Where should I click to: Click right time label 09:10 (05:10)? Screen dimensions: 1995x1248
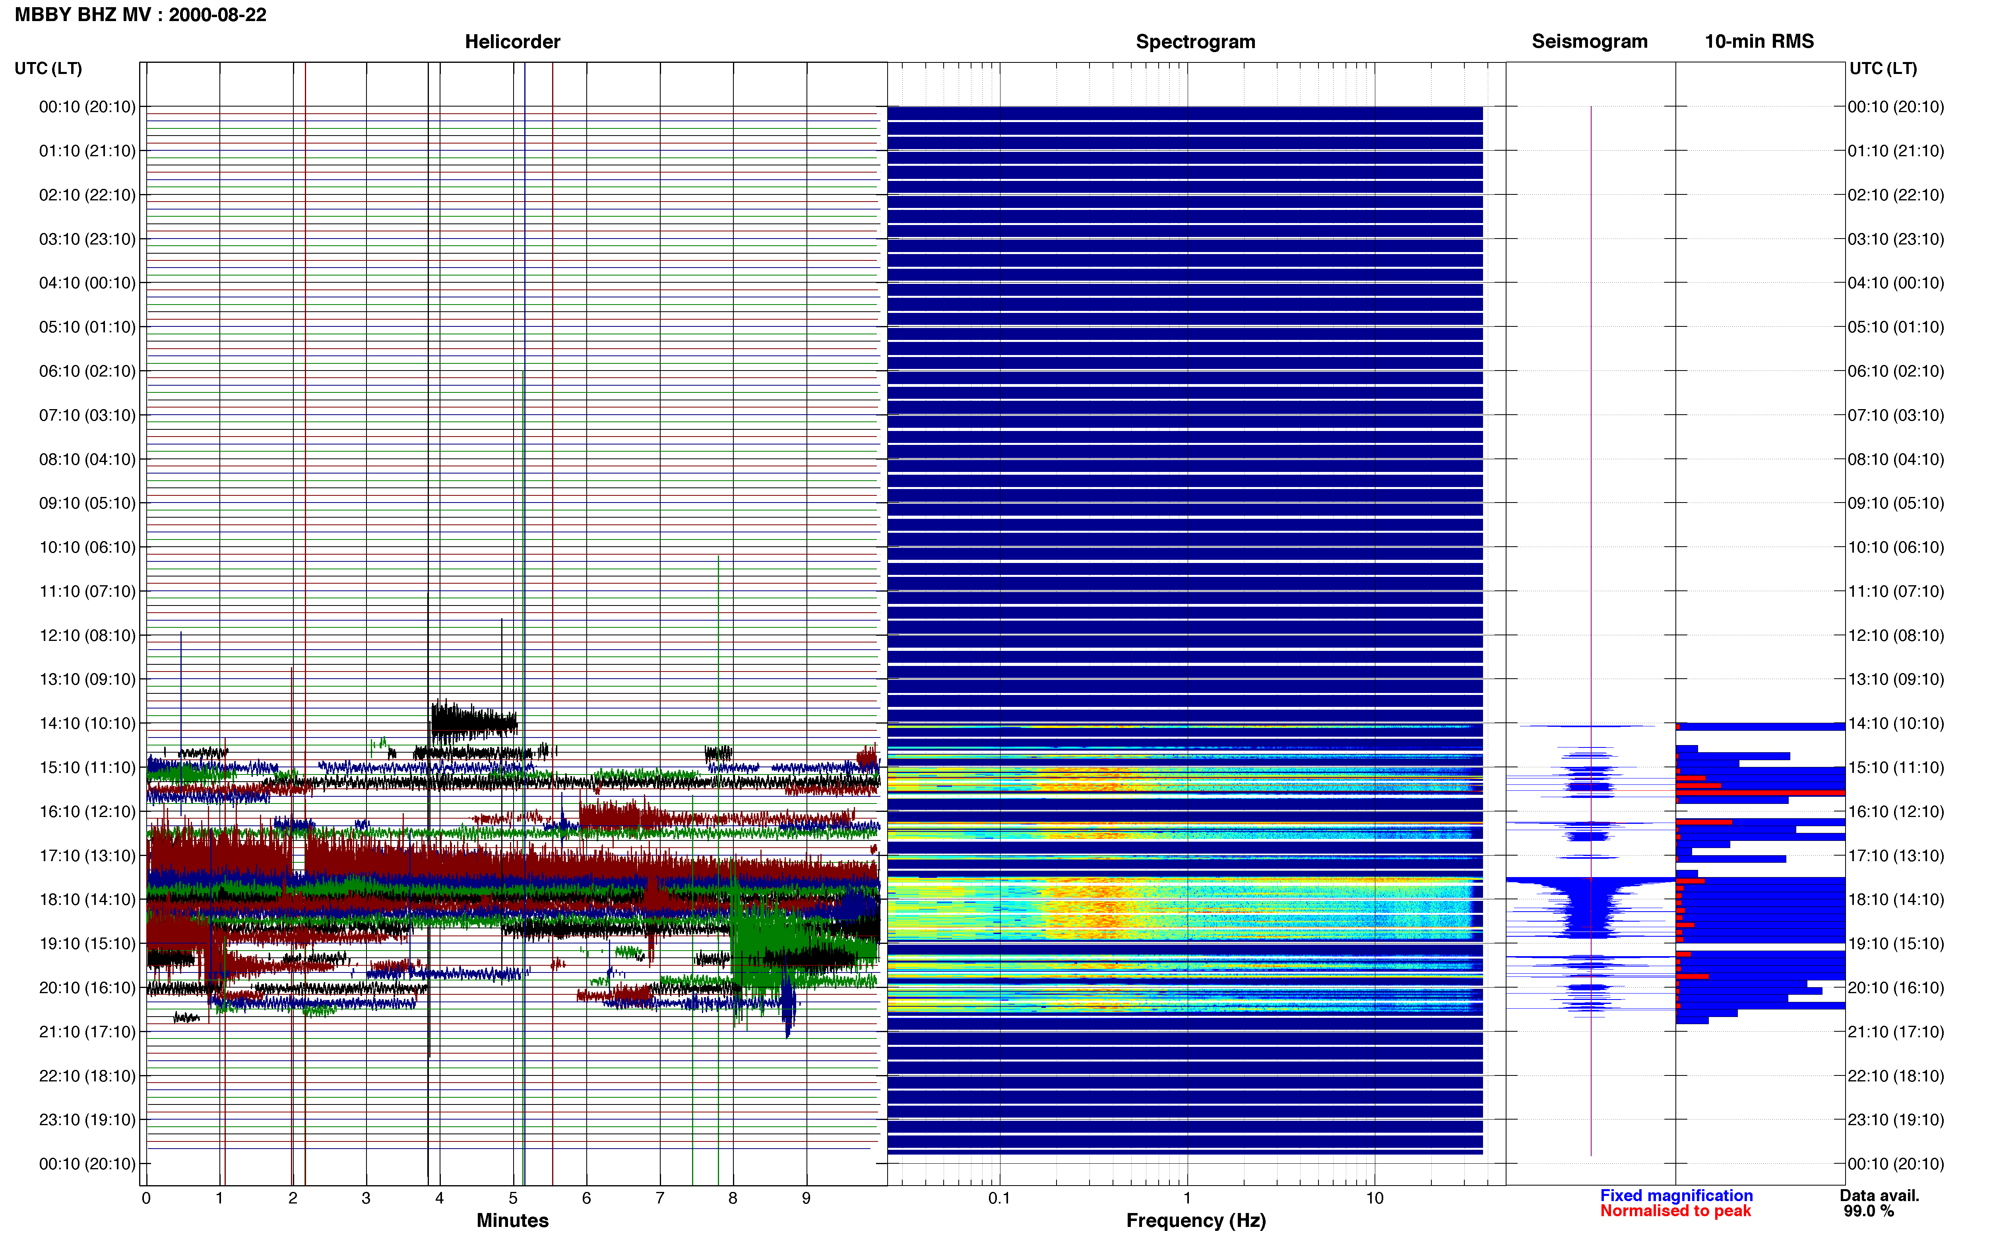pos(1896,503)
